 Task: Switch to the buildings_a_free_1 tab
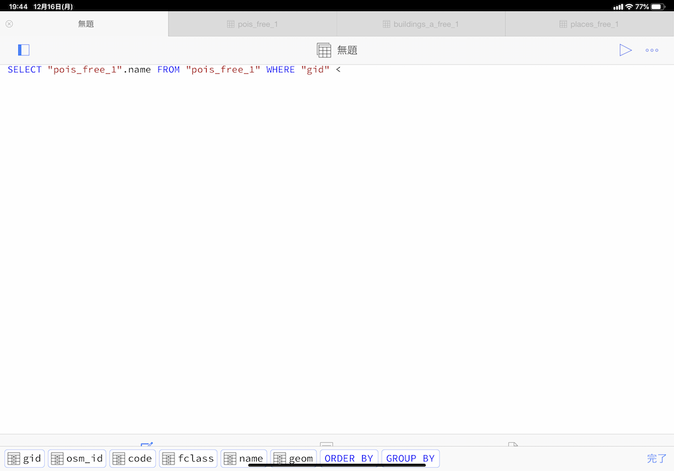tap(421, 23)
